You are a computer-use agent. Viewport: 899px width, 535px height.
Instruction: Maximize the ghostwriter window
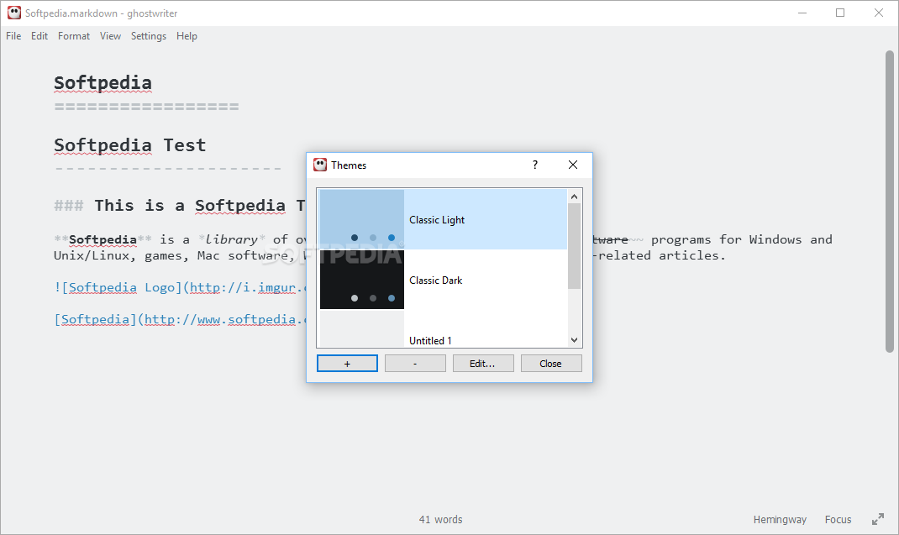click(840, 13)
